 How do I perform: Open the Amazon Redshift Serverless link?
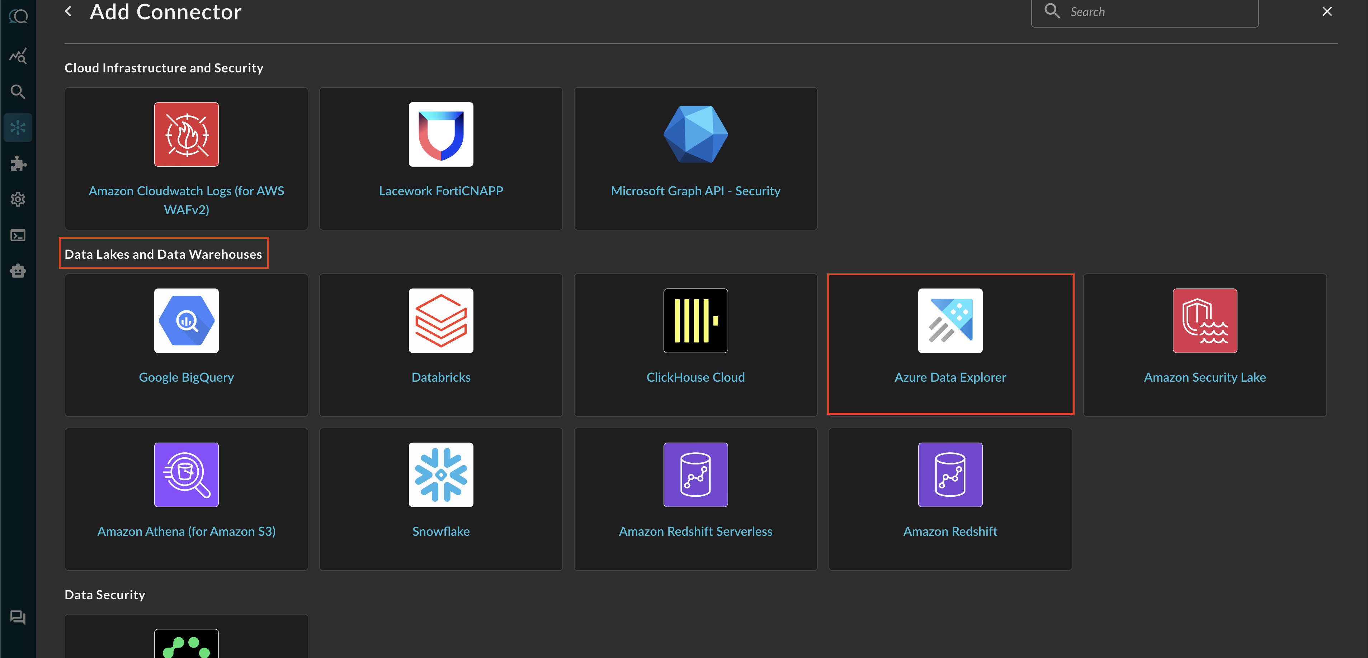coord(695,531)
